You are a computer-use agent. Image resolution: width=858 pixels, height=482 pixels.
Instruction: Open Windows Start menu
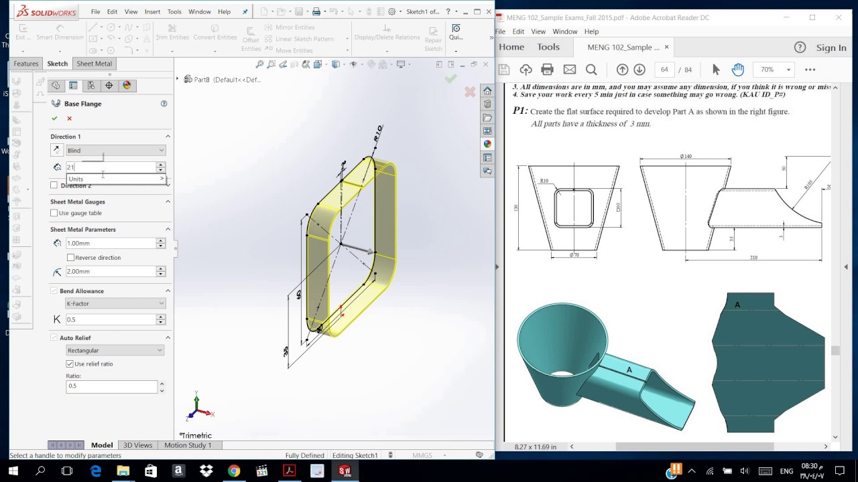point(13,471)
